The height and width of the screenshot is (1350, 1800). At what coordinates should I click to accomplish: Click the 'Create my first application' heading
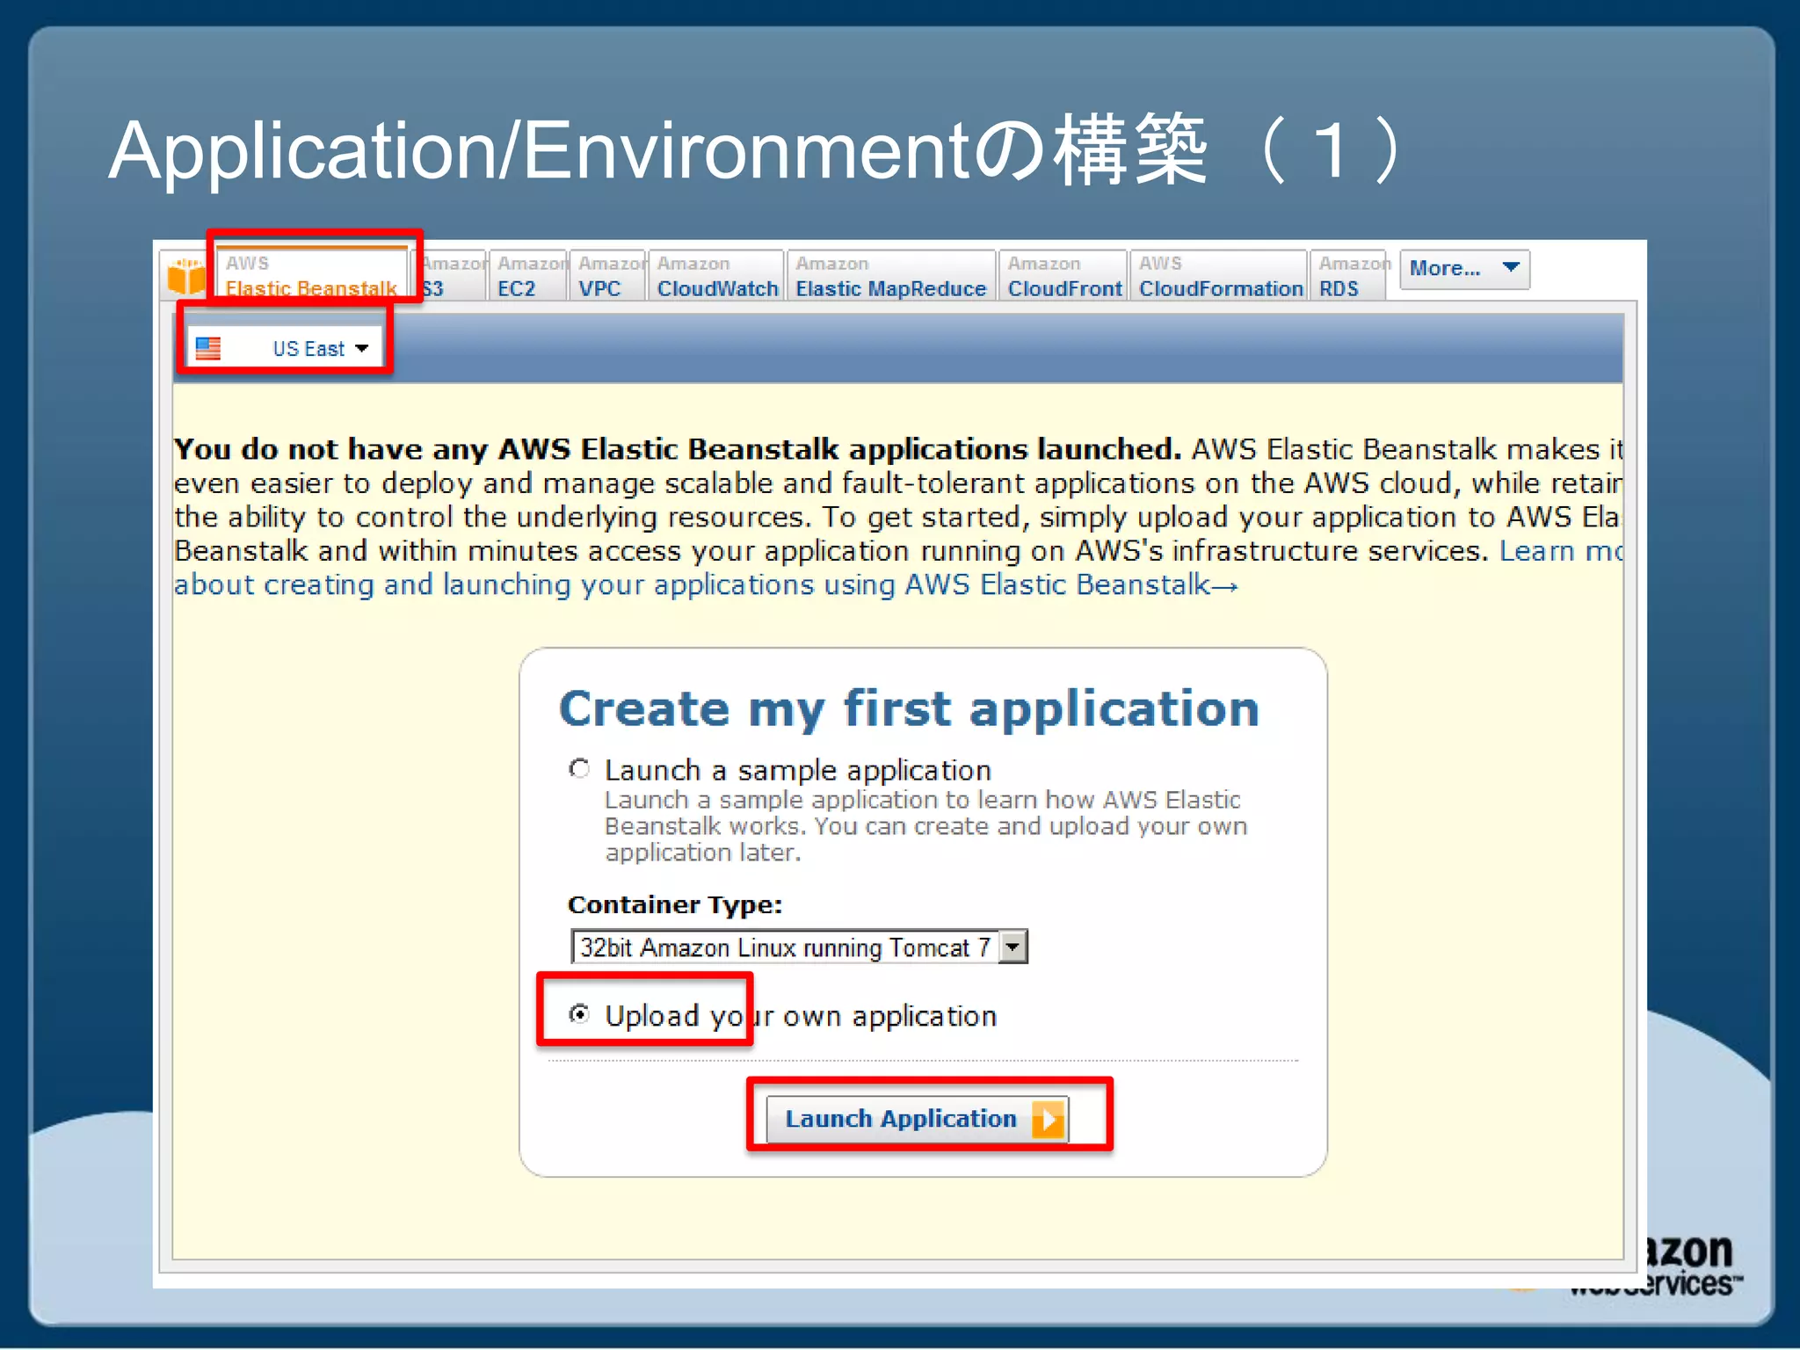pos(910,709)
